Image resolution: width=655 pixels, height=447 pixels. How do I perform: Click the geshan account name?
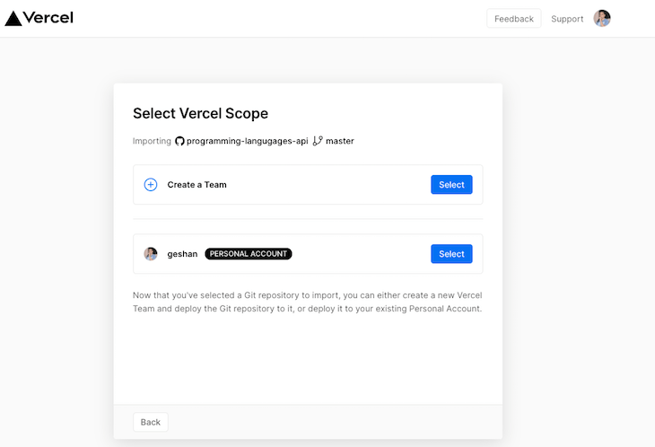point(182,254)
